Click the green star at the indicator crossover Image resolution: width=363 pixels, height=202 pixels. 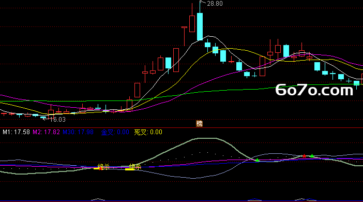click(x=257, y=160)
